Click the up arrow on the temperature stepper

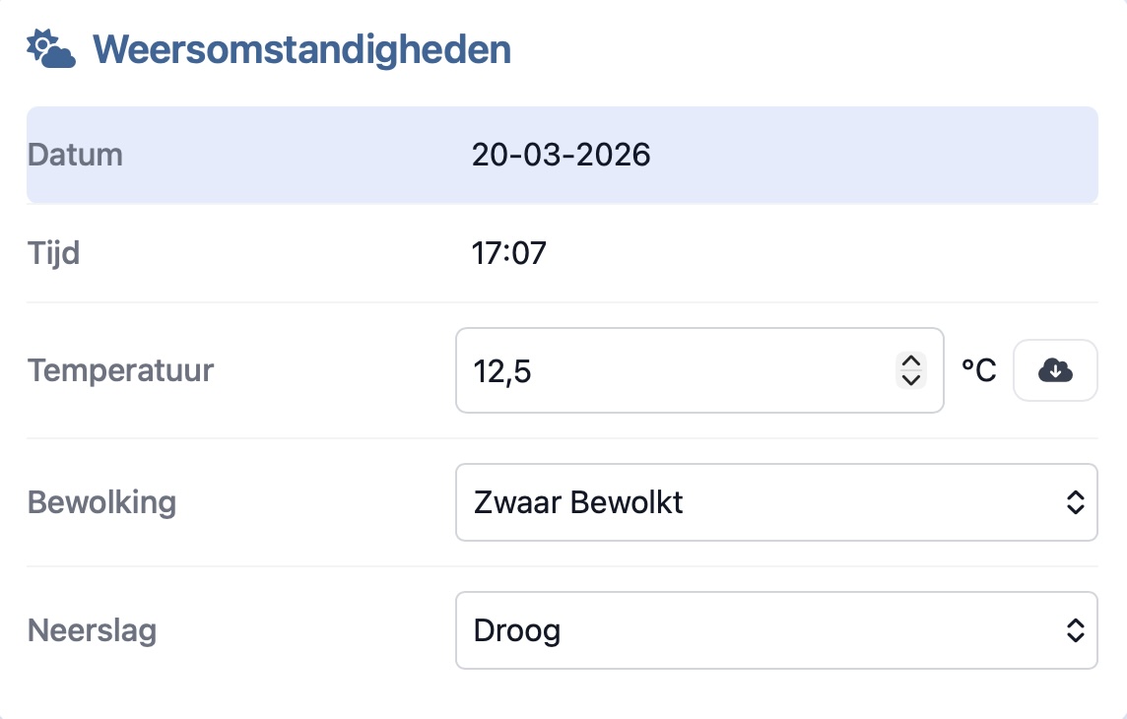click(x=910, y=362)
